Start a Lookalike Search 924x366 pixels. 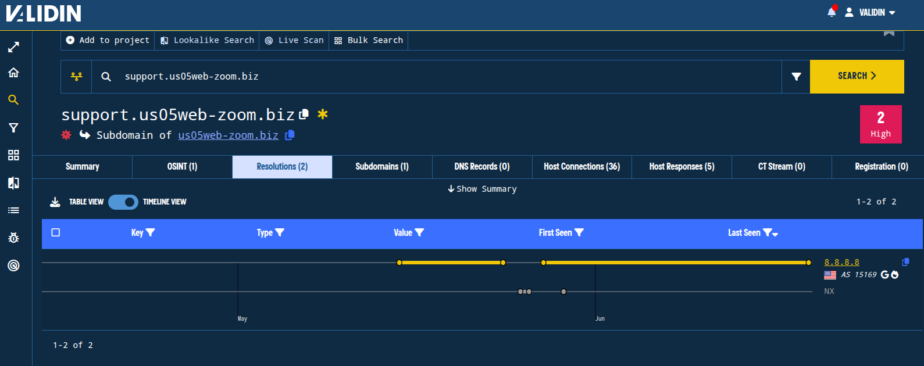pyautogui.click(x=207, y=40)
